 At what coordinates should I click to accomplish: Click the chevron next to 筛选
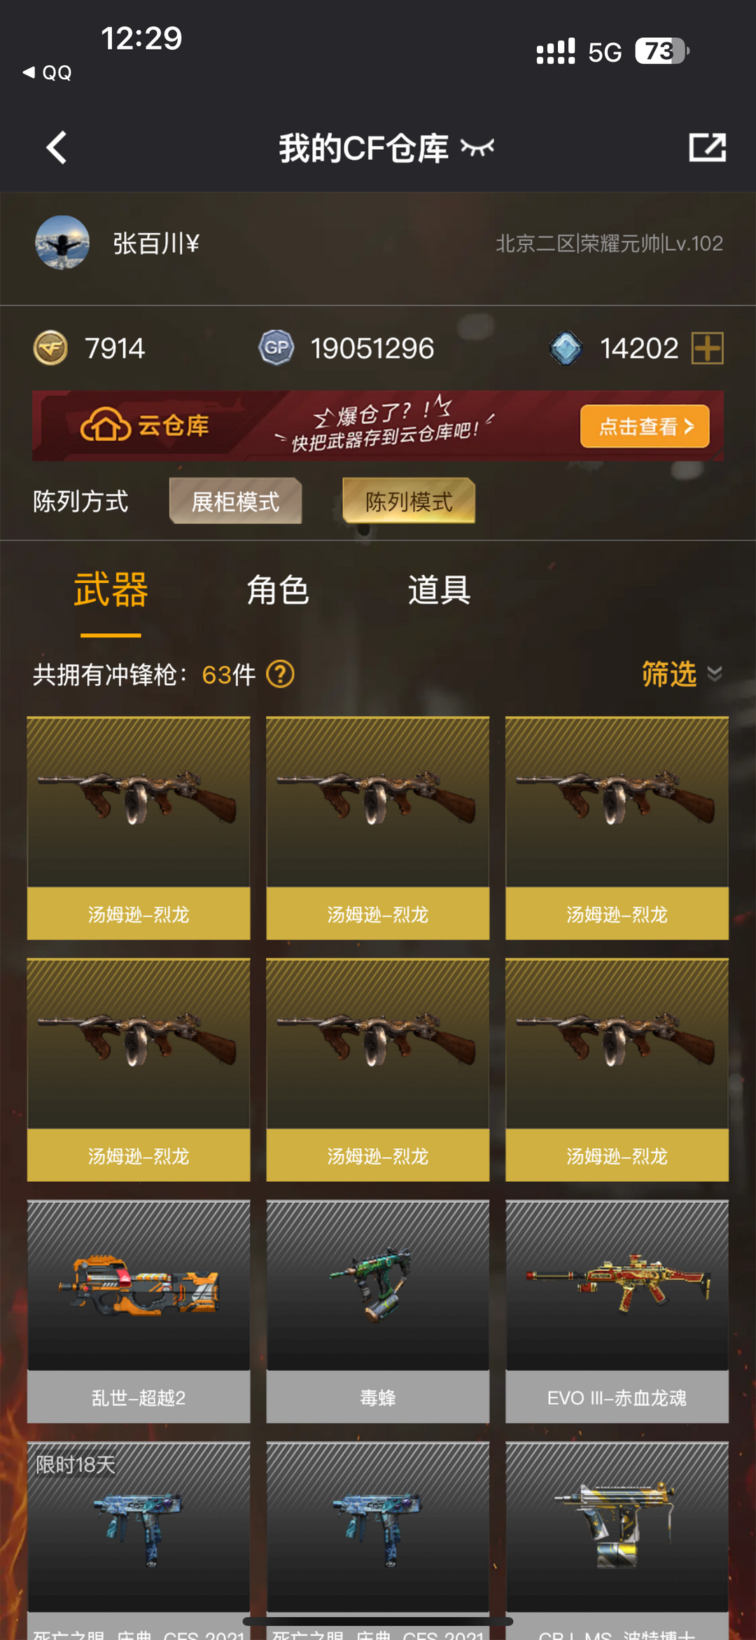[x=715, y=674]
